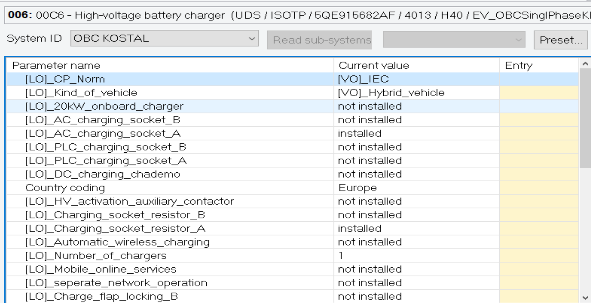Select the [LO]_Charge_flap_locking_B row
Screen dimensions: 591x303
click(x=101, y=297)
